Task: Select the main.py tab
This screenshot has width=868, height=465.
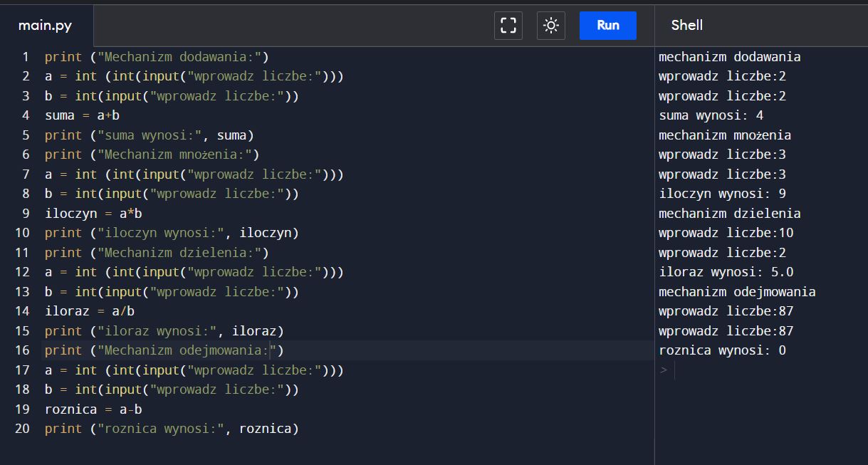Action: click(x=44, y=25)
